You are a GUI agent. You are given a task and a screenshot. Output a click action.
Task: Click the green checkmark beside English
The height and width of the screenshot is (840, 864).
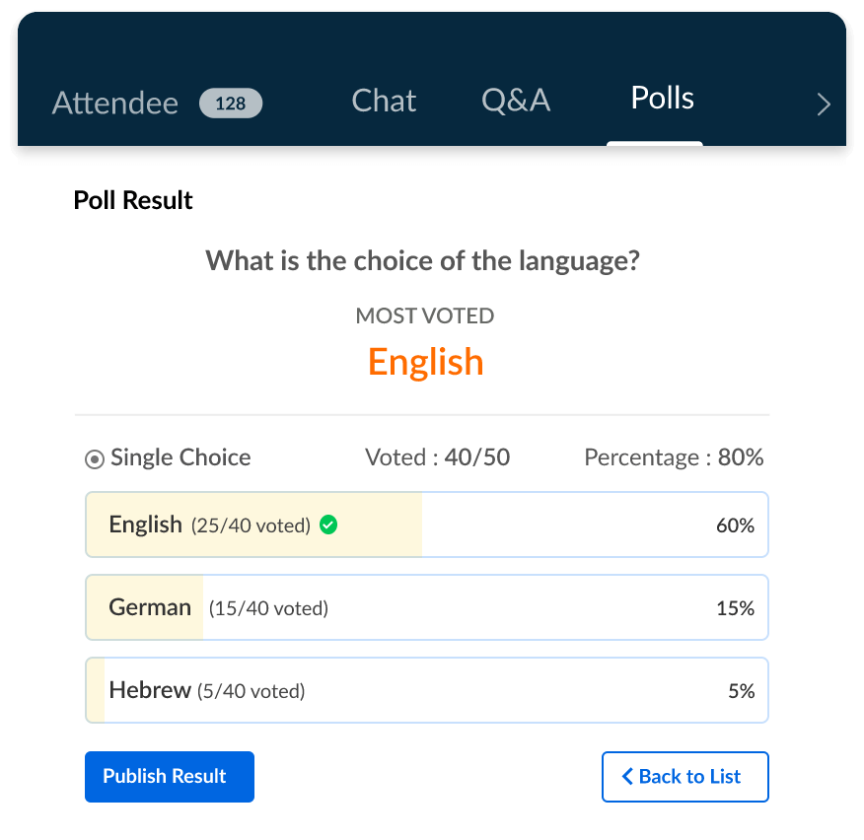[x=329, y=525]
